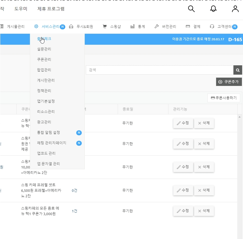This screenshot has height=239, width=243.
Task: Click 삭제 for the last coupon row
Action: (x=204, y=211)
